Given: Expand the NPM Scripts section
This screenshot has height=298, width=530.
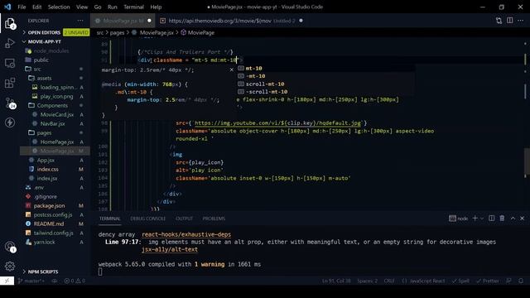Looking at the screenshot, I should pos(43,272).
